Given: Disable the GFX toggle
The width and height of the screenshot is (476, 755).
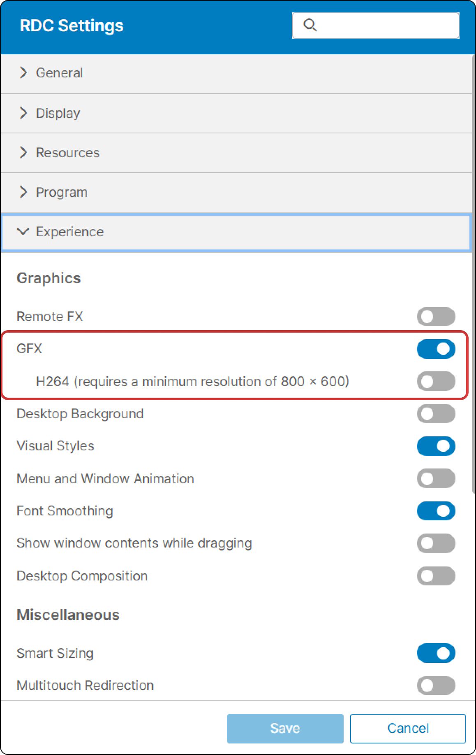Looking at the screenshot, I should [436, 349].
